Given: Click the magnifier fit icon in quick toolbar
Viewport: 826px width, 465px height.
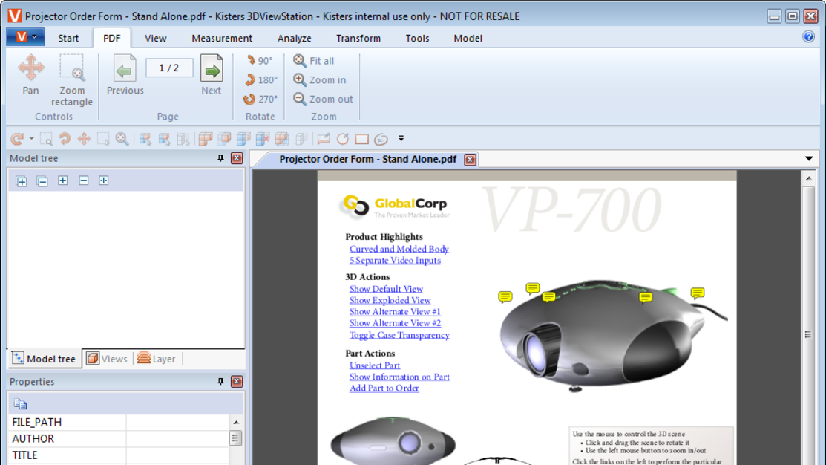Looking at the screenshot, I should tap(122, 139).
